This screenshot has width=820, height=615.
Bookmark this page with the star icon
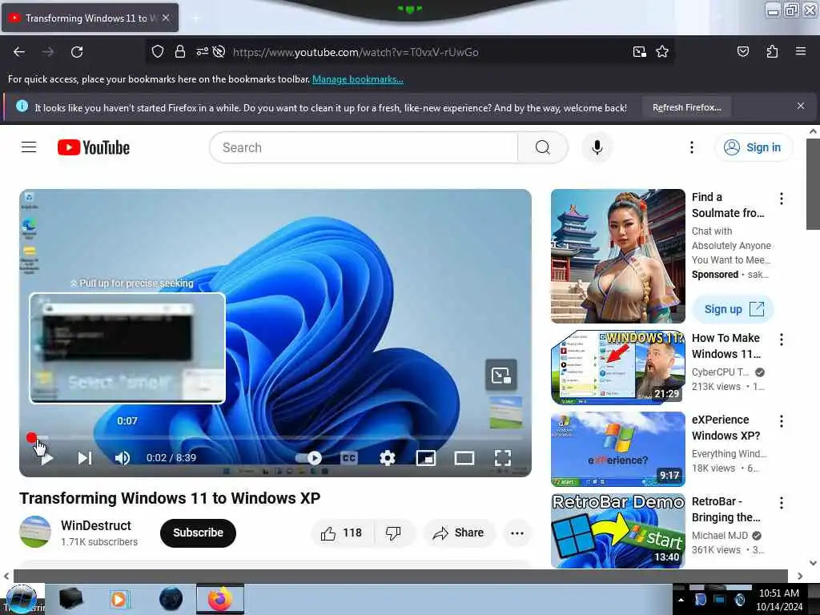point(662,52)
